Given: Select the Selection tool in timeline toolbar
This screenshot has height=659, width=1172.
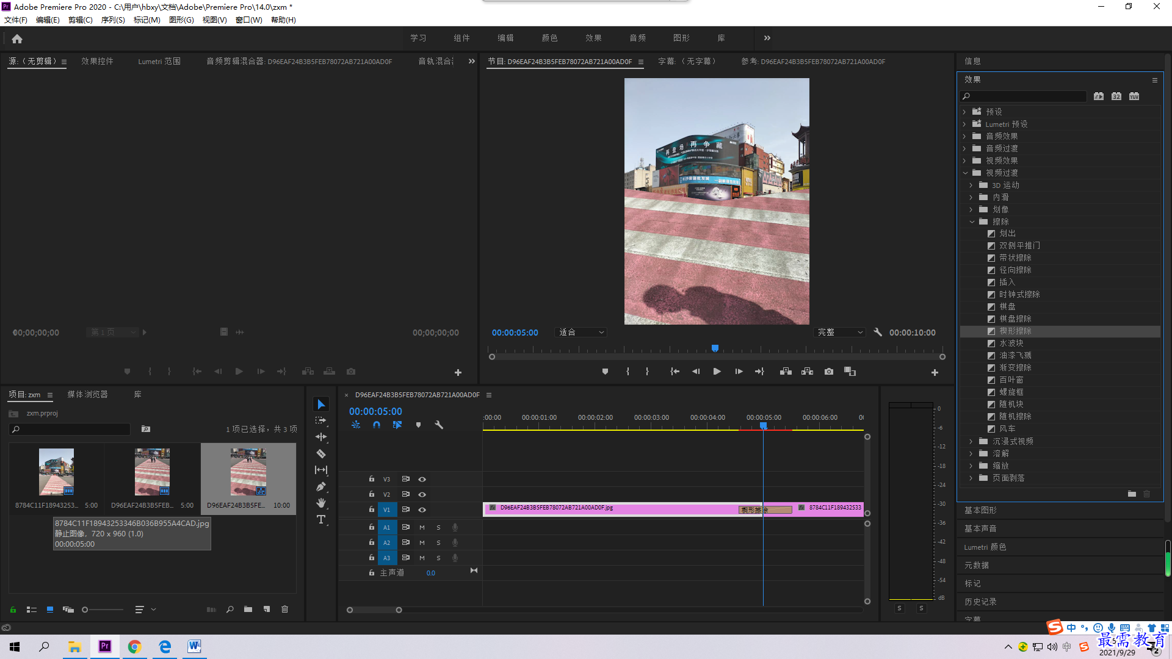Looking at the screenshot, I should point(321,405).
